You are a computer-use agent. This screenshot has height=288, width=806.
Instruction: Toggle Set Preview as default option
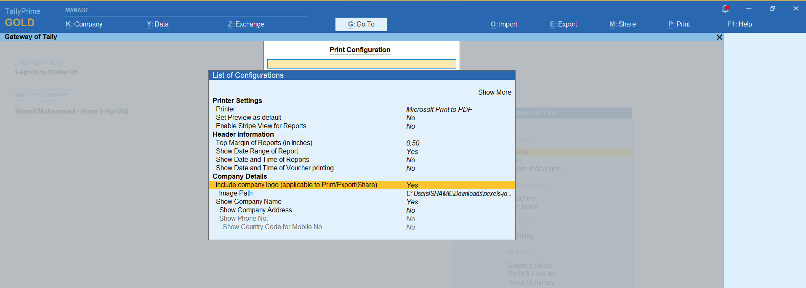click(248, 118)
